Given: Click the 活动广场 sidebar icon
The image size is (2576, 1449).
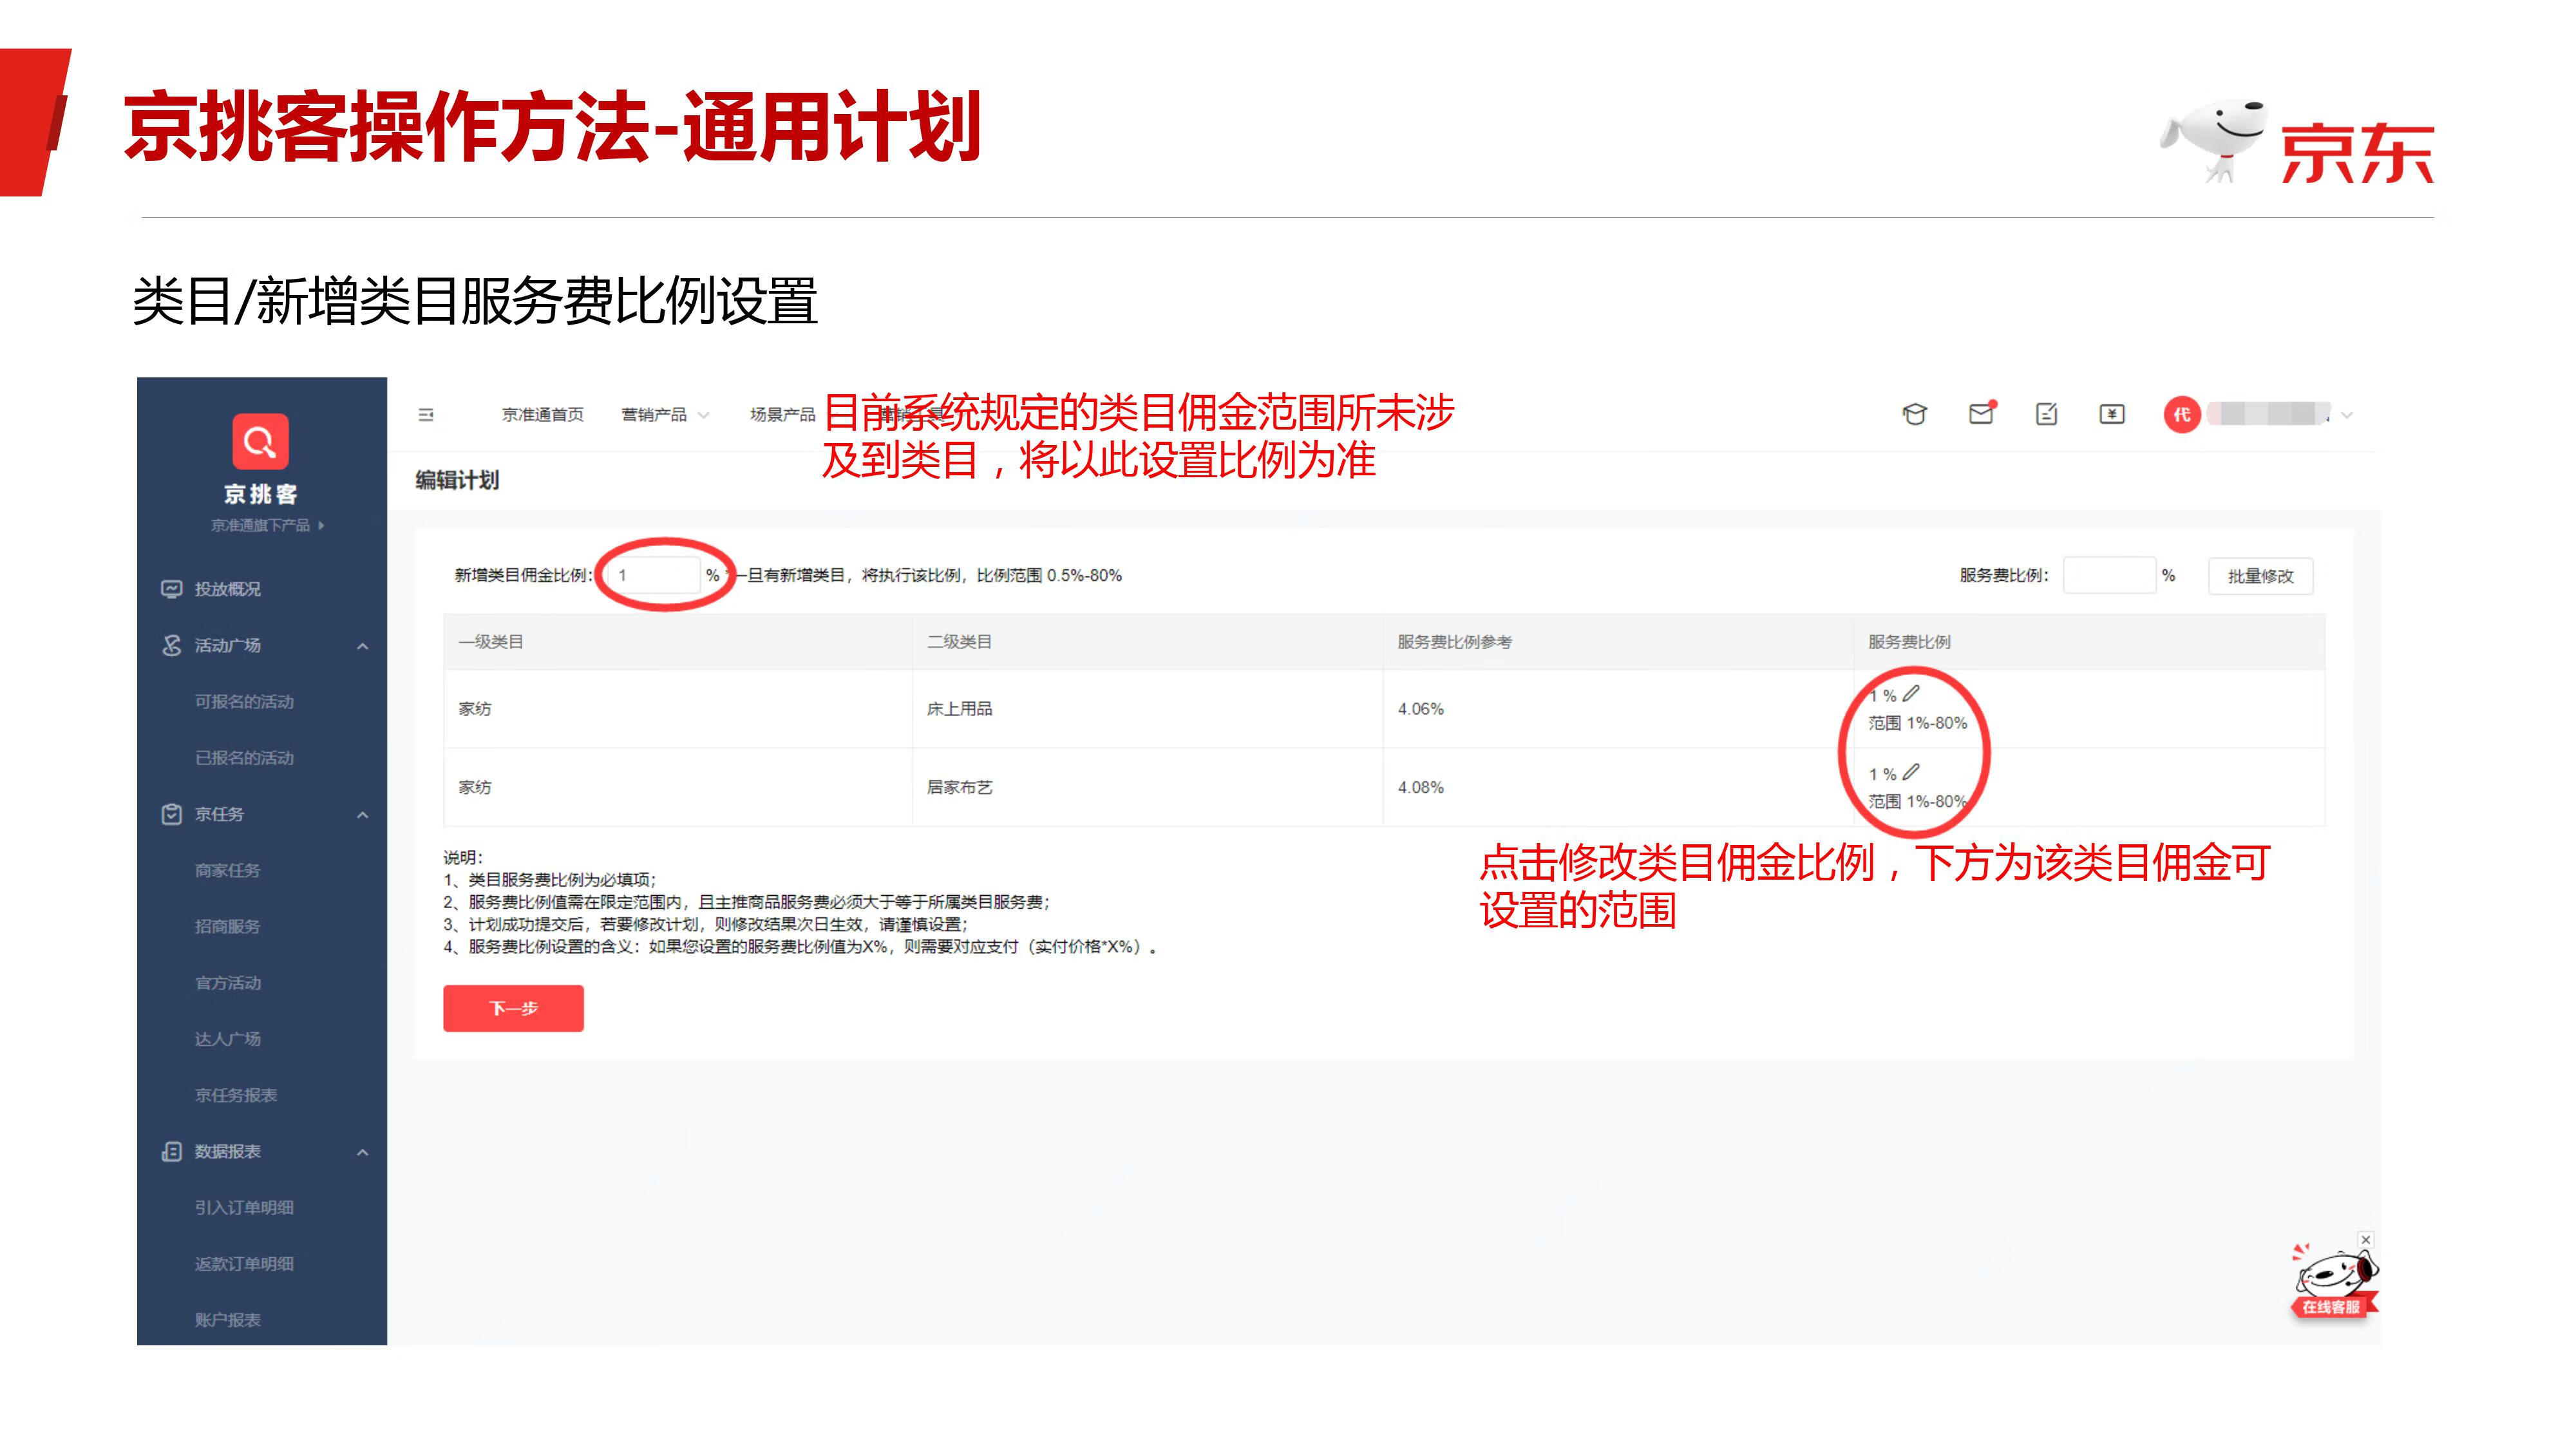Looking at the screenshot, I should (171, 645).
